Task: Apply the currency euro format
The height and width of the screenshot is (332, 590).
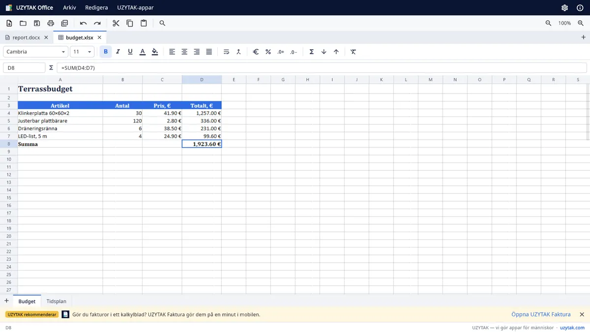Action: click(x=256, y=52)
